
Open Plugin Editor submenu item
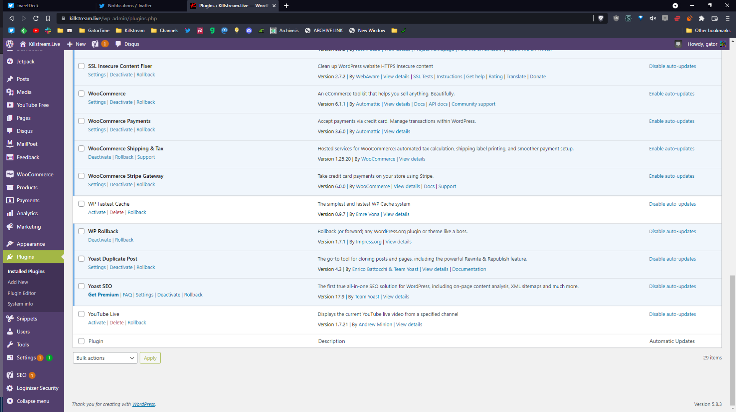tap(21, 294)
